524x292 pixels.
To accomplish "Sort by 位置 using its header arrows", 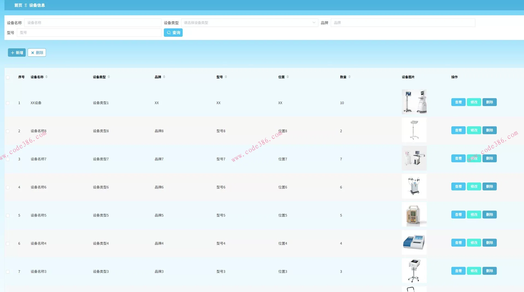I will pyautogui.click(x=288, y=77).
